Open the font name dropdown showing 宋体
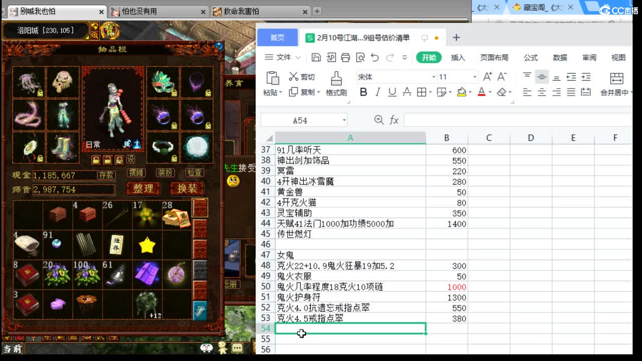Screen dimensions: 642x361 tap(434, 77)
